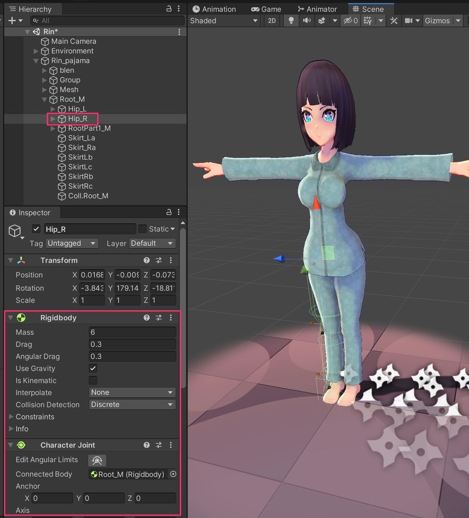This screenshot has width=469, height=518.
Task: Disable Use Gravity checkbox
Action: [93, 368]
